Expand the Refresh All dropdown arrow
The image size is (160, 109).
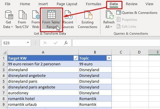tap(111, 27)
